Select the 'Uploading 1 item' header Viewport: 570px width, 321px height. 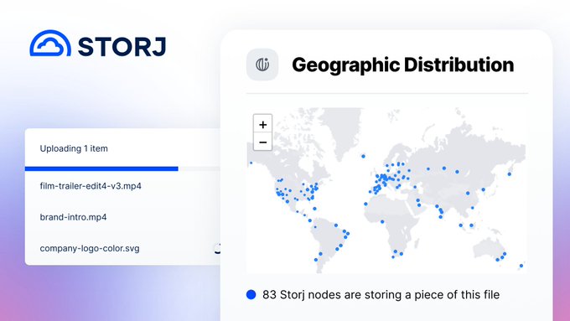pos(74,148)
